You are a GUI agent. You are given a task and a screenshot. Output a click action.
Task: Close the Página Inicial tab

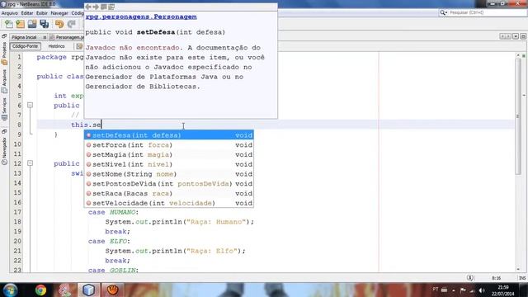45,37
